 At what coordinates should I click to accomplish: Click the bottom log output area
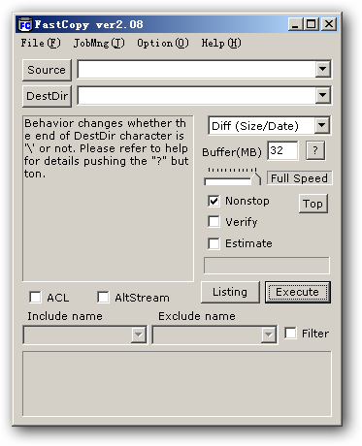coord(177,384)
